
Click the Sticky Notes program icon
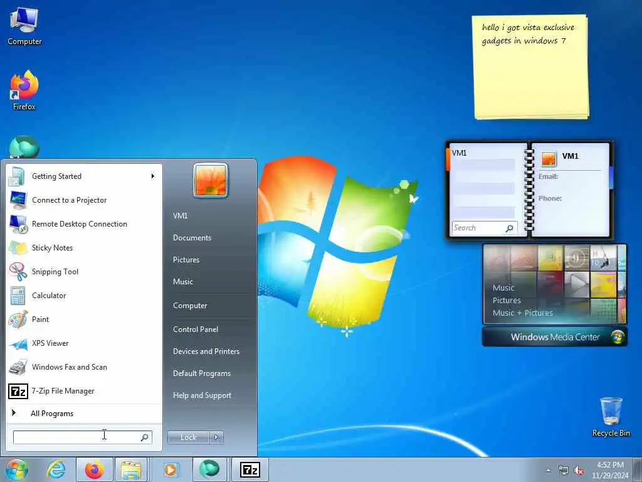(x=18, y=247)
